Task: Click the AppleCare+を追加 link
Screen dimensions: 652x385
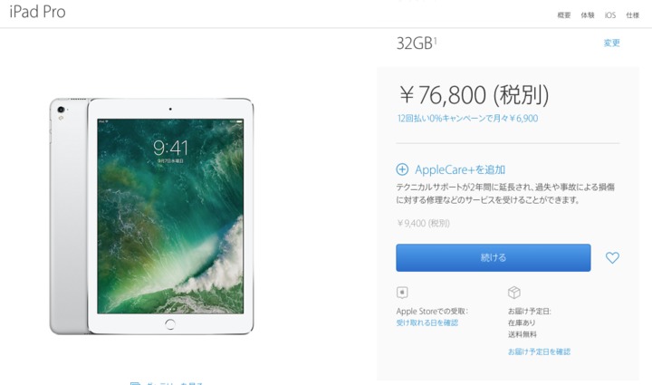Action: [460, 169]
